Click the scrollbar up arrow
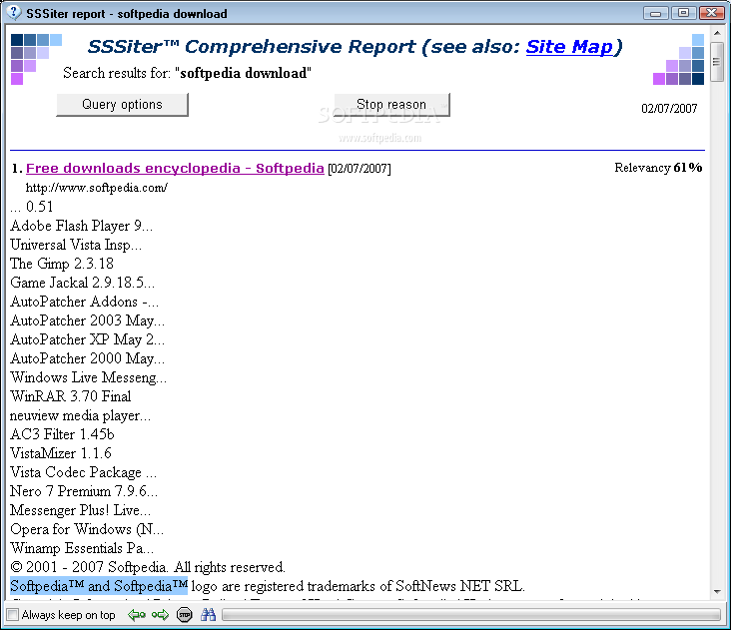Image resolution: width=731 pixels, height=630 pixels. (717, 33)
